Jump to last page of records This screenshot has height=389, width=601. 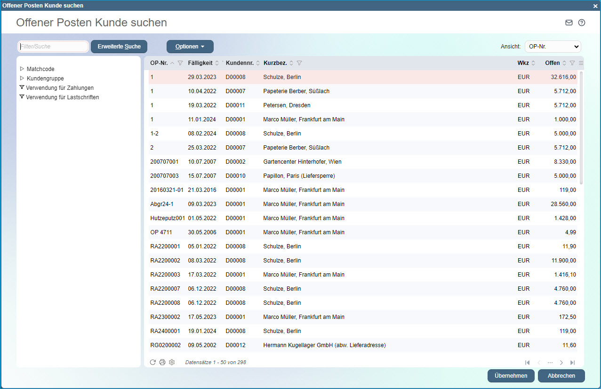[x=572, y=363]
